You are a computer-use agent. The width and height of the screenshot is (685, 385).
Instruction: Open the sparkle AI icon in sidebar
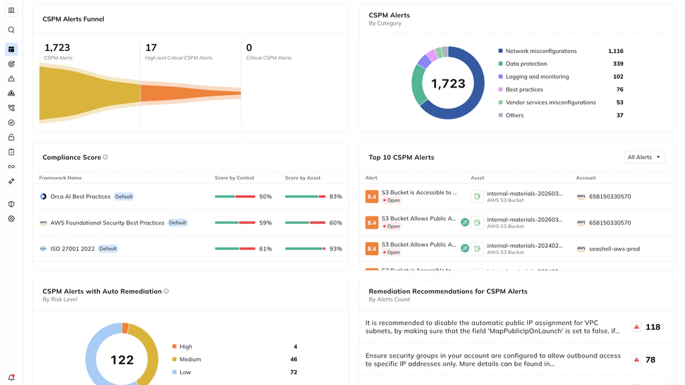click(x=11, y=181)
